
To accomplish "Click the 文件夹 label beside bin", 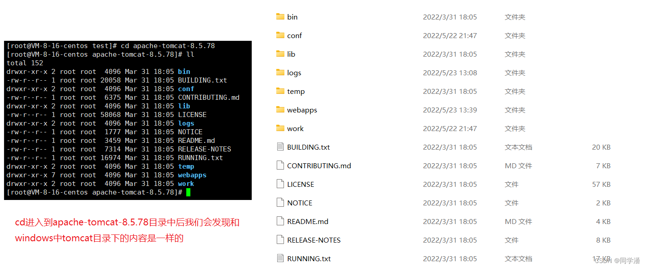I will pos(514,16).
